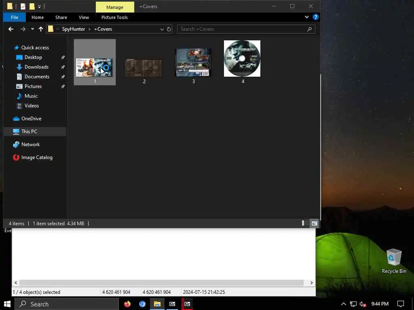This screenshot has height=310, width=414.
Task: Select the Recycle Bin desktop icon
Action: click(394, 261)
